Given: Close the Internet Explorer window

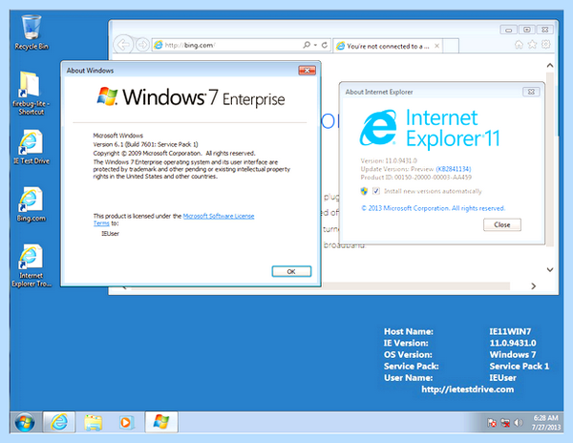Looking at the screenshot, I should [545, 30].
